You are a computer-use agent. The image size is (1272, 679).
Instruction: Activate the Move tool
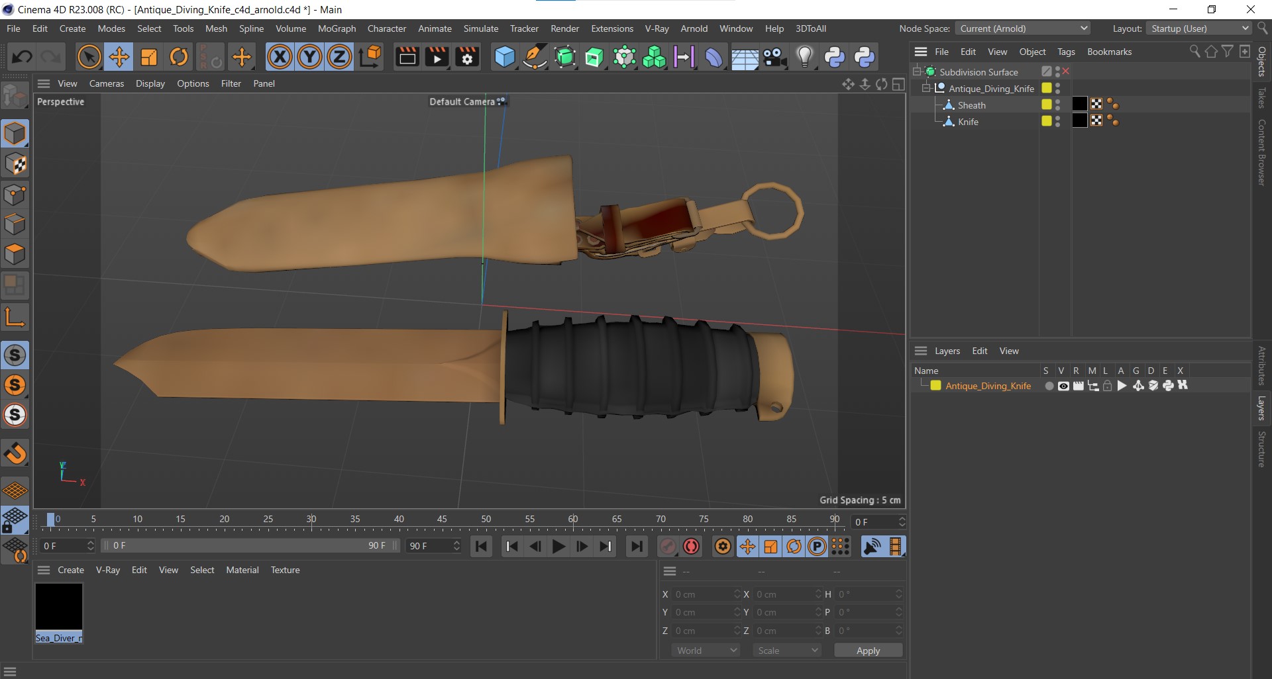(119, 57)
